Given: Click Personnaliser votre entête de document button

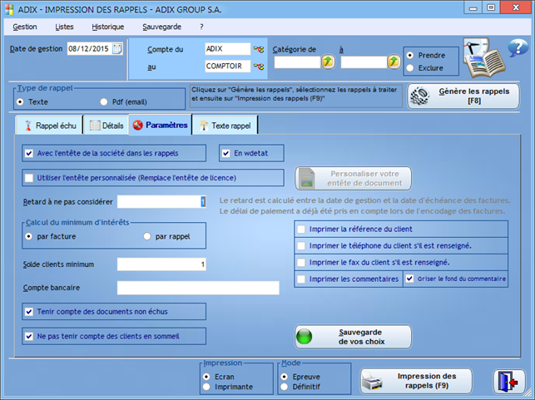Looking at the screenshot, I should point(353,178).
